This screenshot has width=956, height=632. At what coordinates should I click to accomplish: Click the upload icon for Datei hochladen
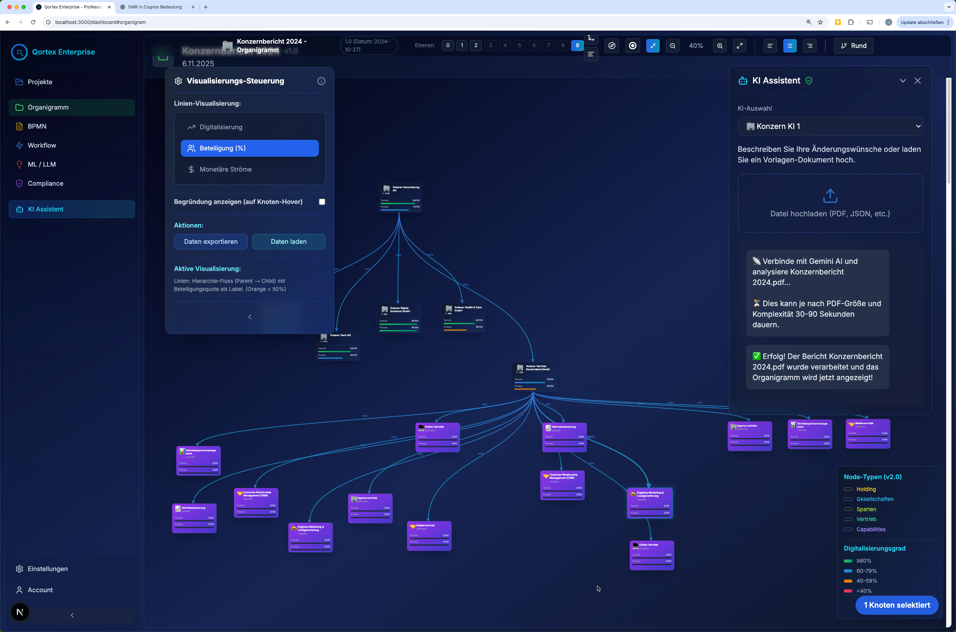(830, 196)
